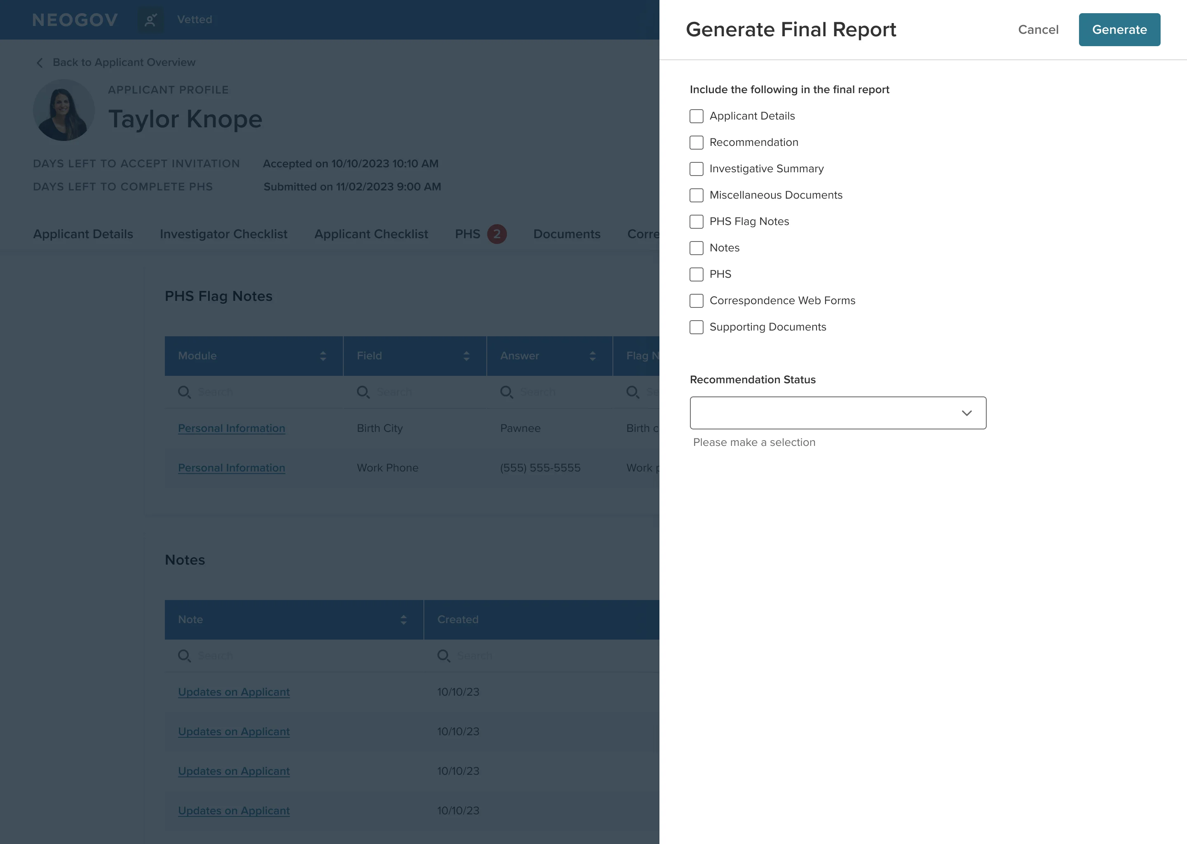Click the Note column search input

coord(294,656)
